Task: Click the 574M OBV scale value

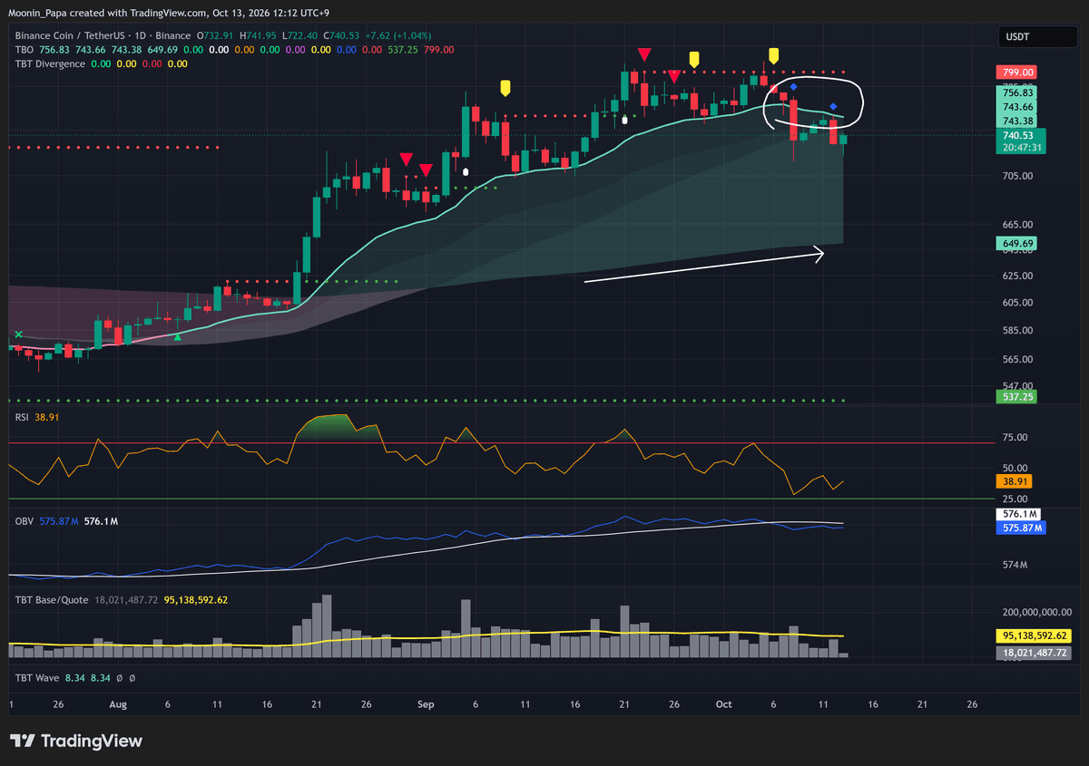Action: click(x=1015, y=565)
